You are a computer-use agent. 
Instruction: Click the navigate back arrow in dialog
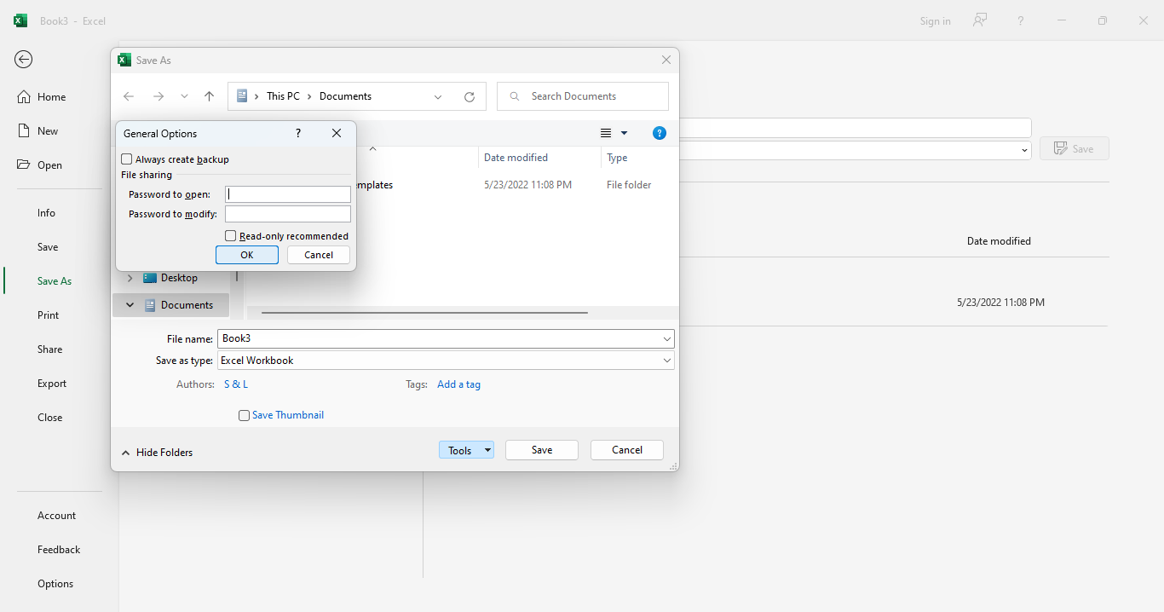tap(129, 96)
